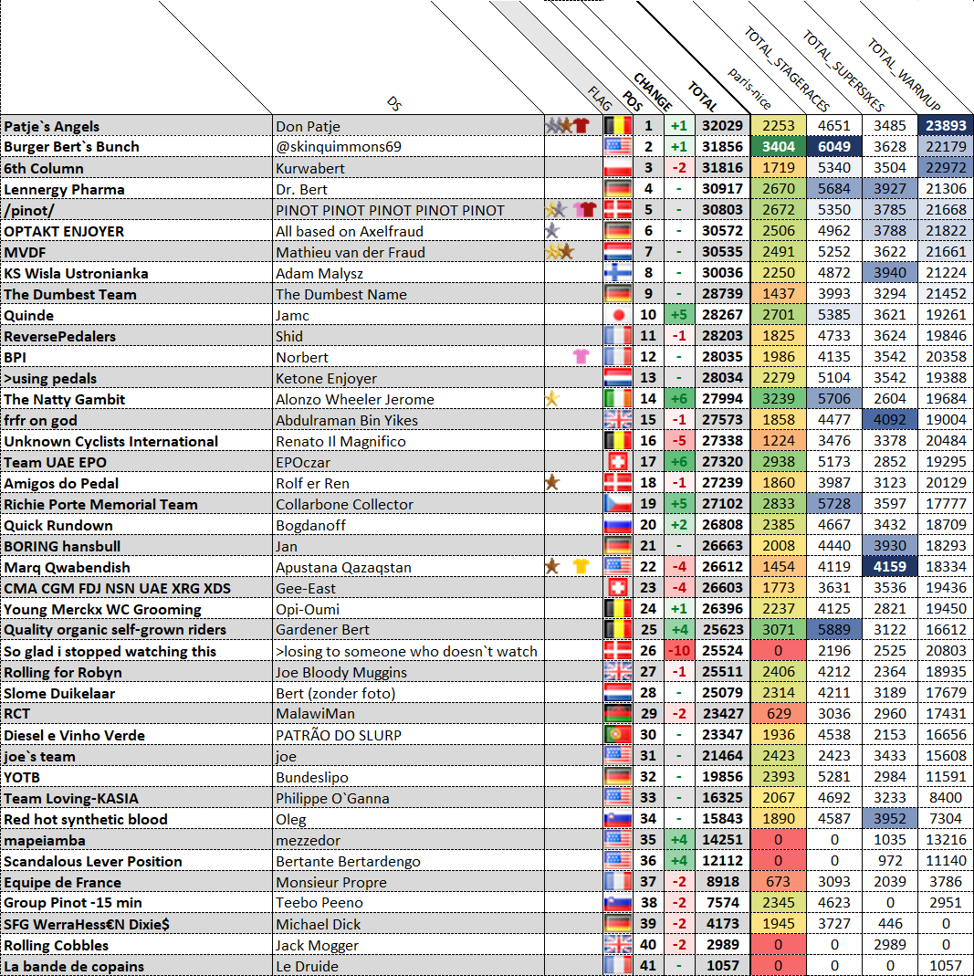Image resolution: width=974 pixels, height=976 pixels.
Task: Open the Lennergy Pharma team name cell
Action: click(x=136, y=190)
